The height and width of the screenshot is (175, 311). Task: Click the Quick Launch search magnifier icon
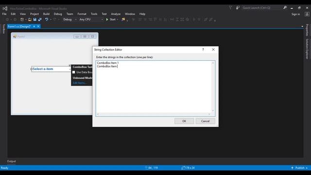(x=285, y=8)
